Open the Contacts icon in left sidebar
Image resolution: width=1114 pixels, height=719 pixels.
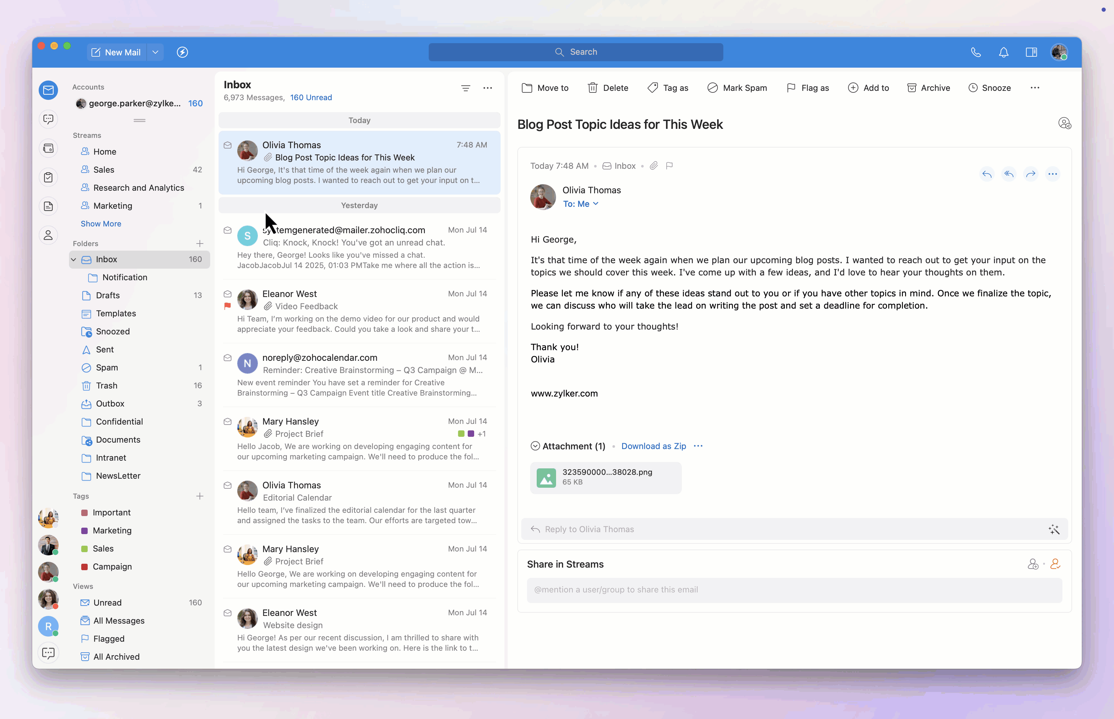(48, 235)
